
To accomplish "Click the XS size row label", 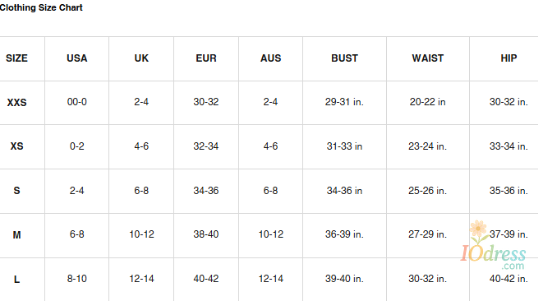I will click(16, 146).
